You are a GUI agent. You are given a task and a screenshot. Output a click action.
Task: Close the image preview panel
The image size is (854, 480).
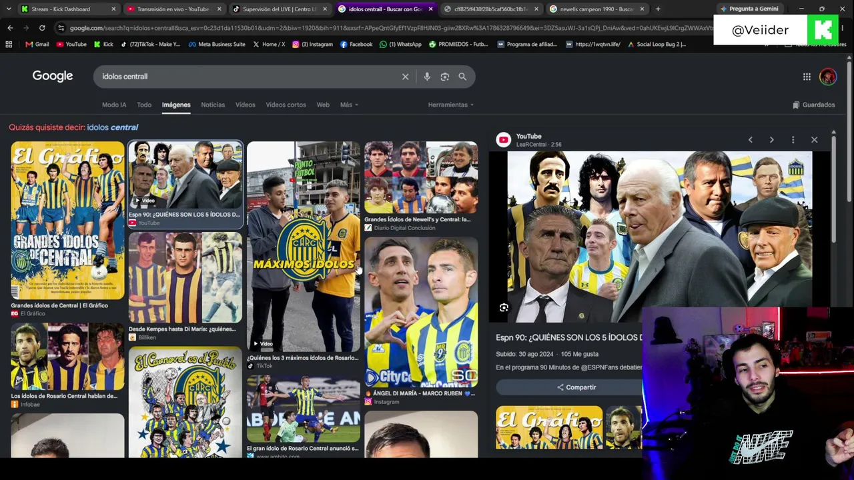(815, 140)
